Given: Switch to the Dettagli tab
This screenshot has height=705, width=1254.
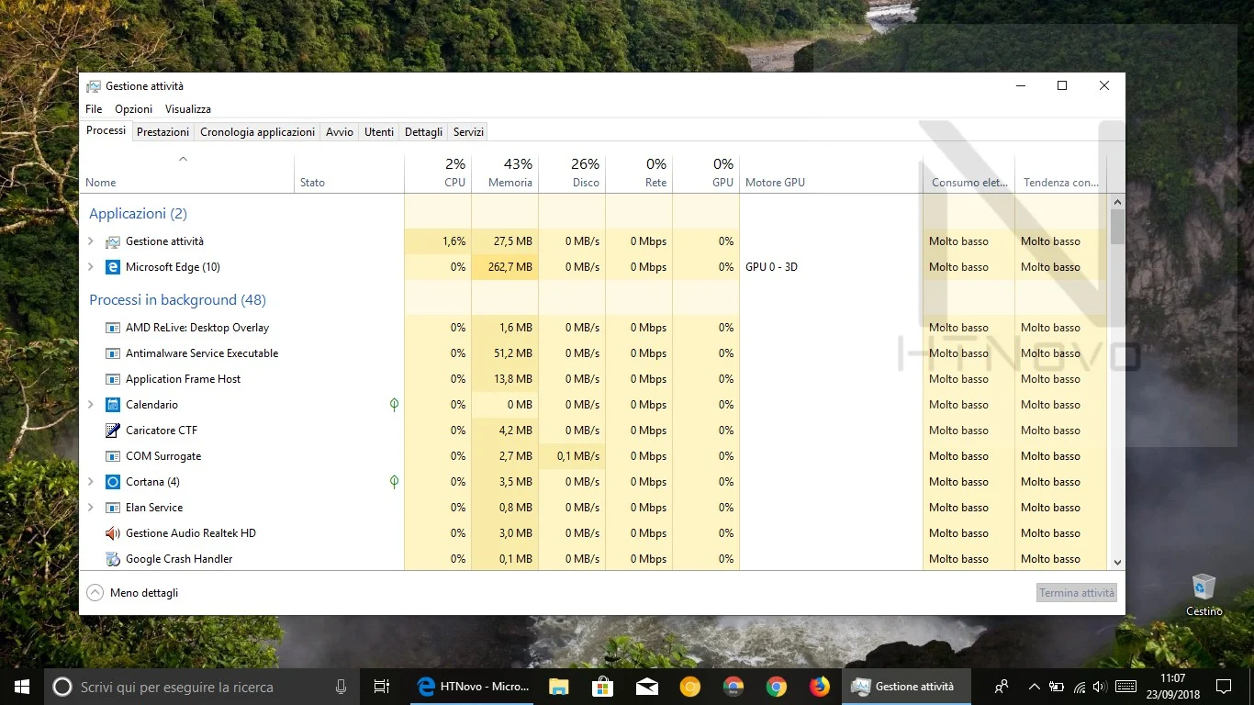Looking at the screenshot, I should coord(424,132).
